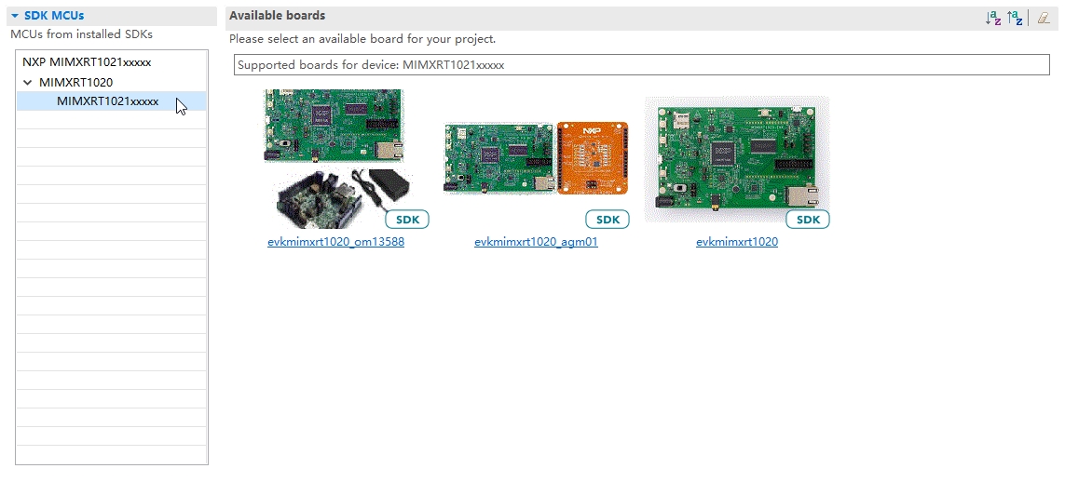Sort boards in ascending A-Z order

(993, 18)
